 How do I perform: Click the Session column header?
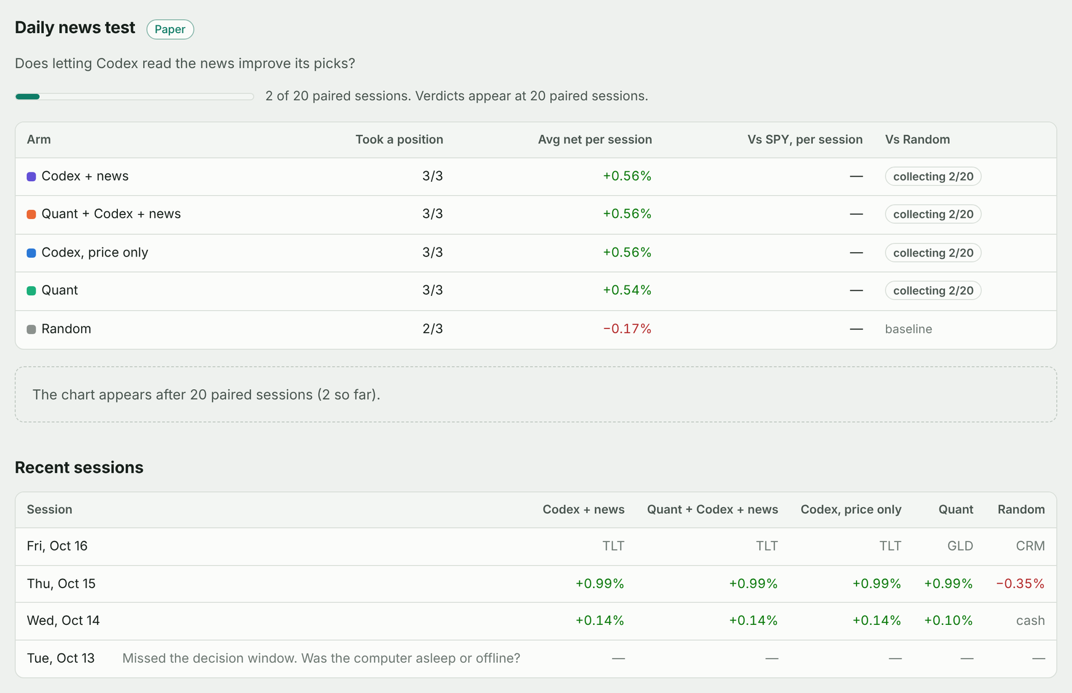[x=50, y=509]
